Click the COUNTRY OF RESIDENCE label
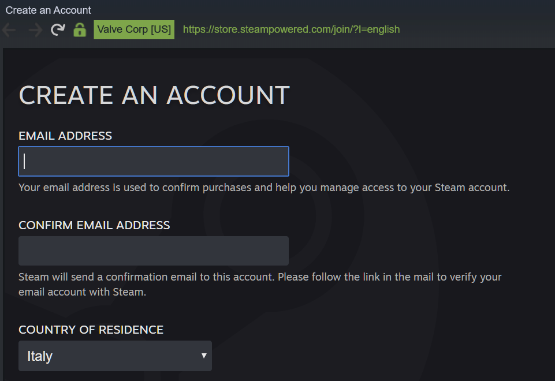Viewport: 555px width, 381px height. tap(91, 330)
